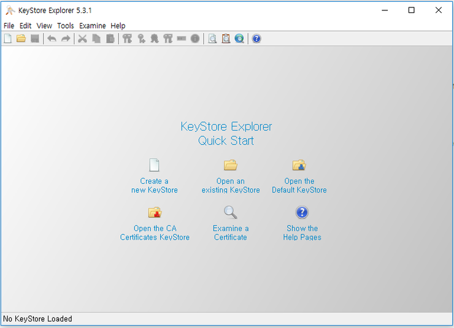Click the Examine File toolbar icon
The width and height of the screenshot is (454, 328).
(212, 39)
